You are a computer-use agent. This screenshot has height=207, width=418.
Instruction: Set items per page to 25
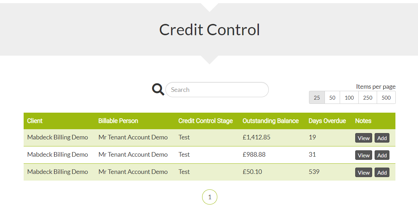pos(317,98)
